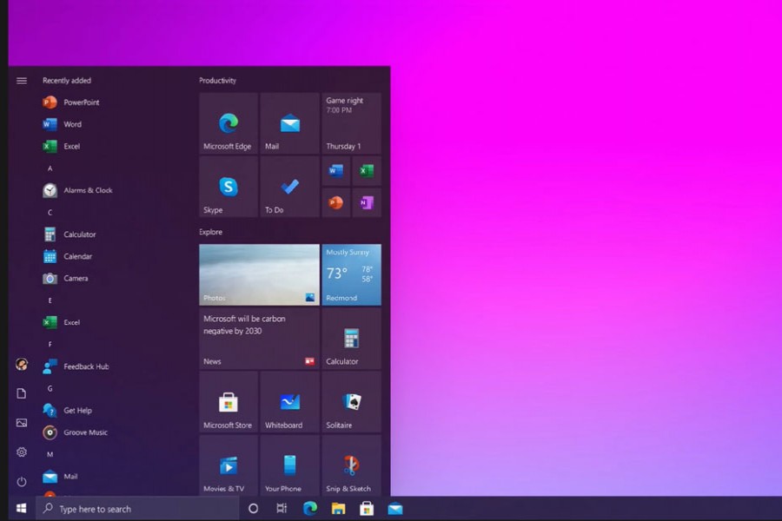Click the Power button in Start sidebar
This screenshot has width=782, height=521.
(22, 481)
